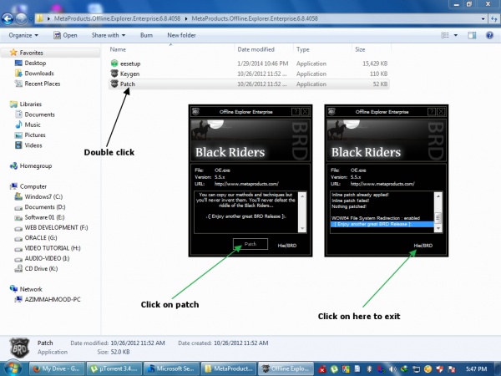Click the ? button in right patcher window
The height and width of the screenshot is (376, 501).
tap(432, 112)
